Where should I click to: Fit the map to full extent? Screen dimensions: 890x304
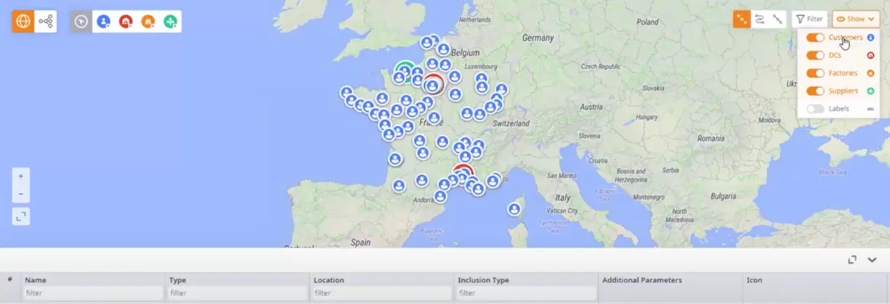click(21, 216)
